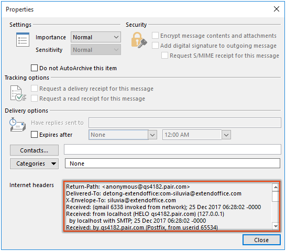
Task: Open the Categories dropdown button
Action: point(34,163)
